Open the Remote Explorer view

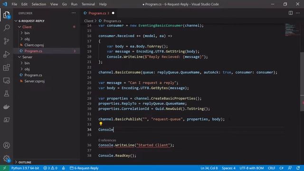6,80
